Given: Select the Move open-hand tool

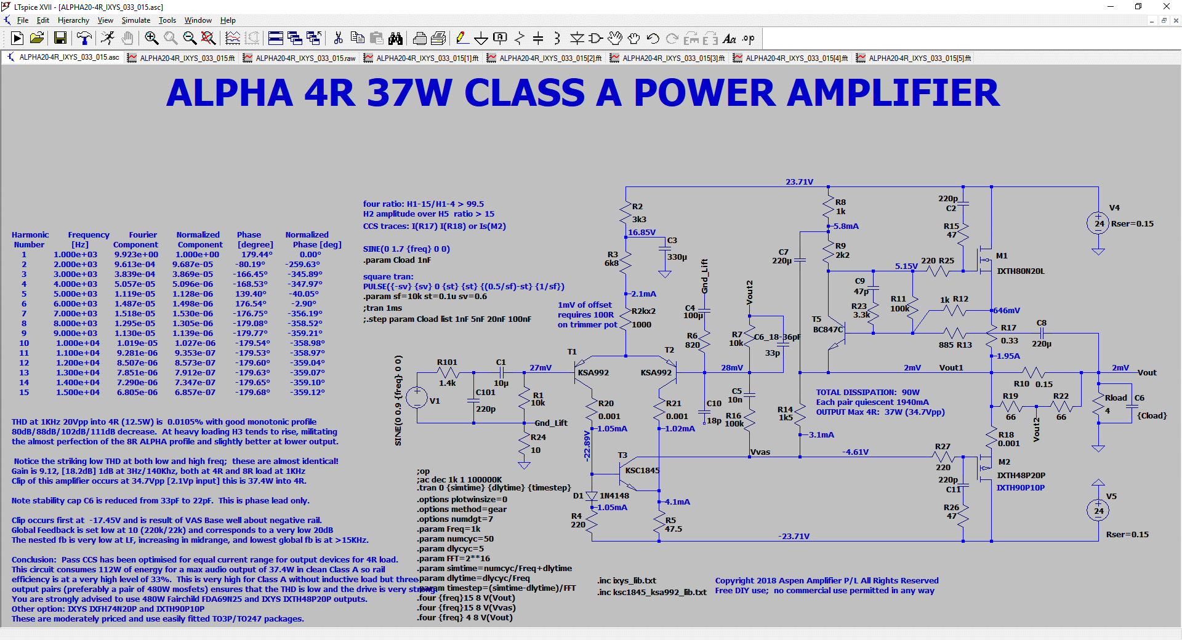Looking at the screenshot, I should pyautogui.click(x=614, y=39).
